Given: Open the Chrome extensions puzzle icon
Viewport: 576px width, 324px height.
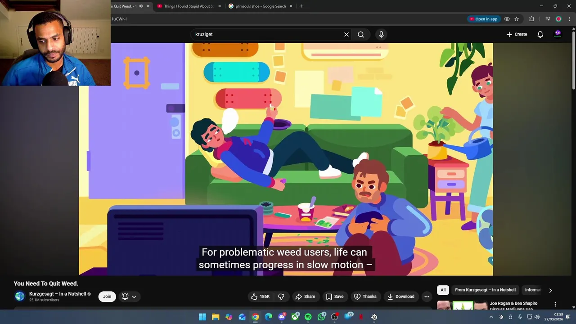Looking at the screenshot, I should pyautogui.click(x=532, y=19).
